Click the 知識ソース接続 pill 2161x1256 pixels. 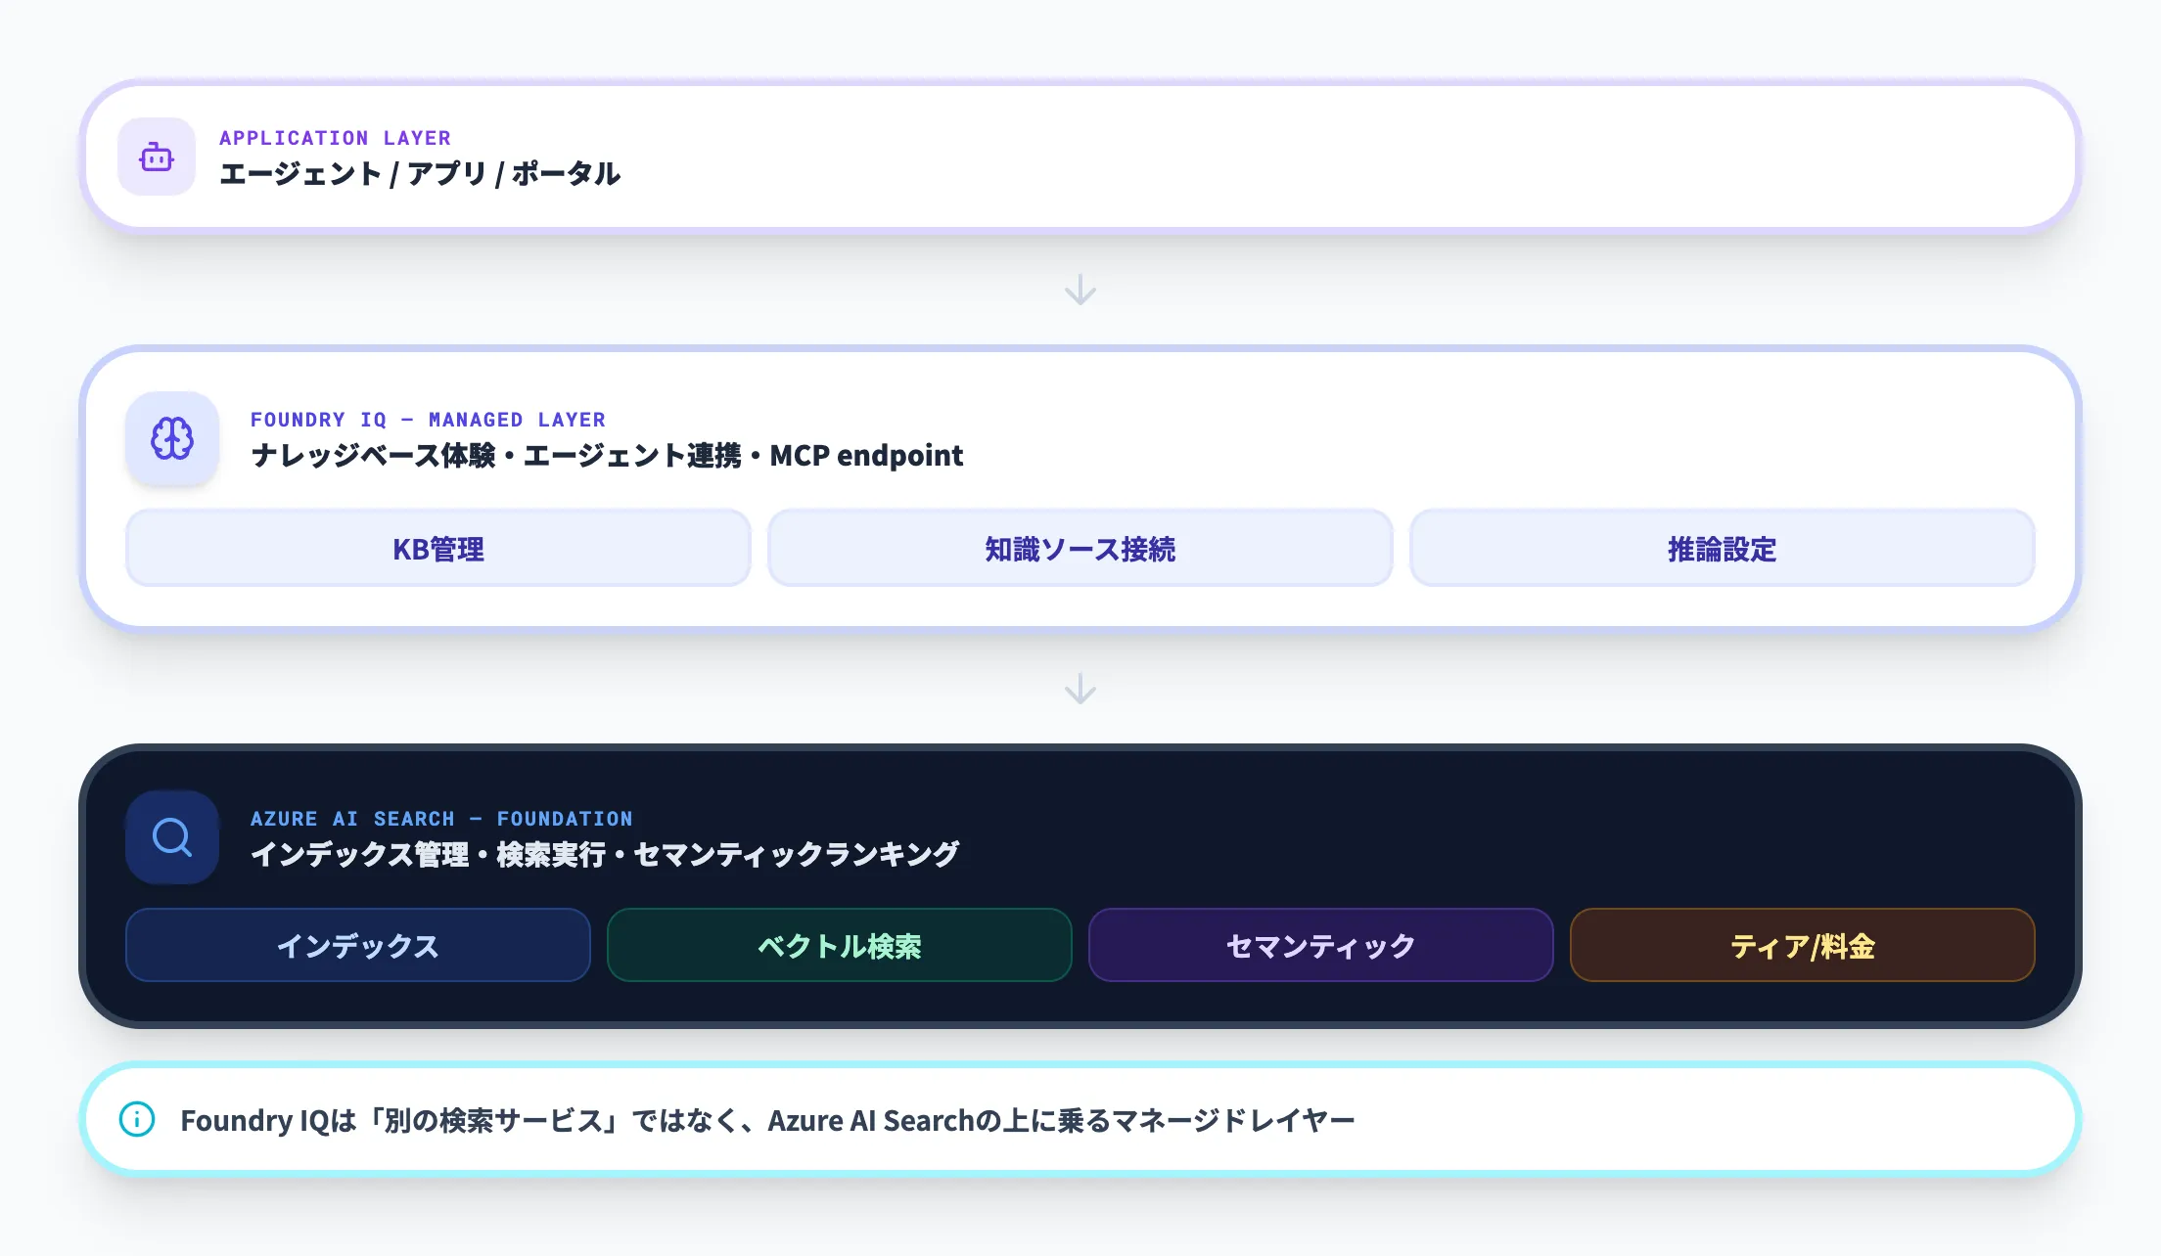coord(1080,548)
